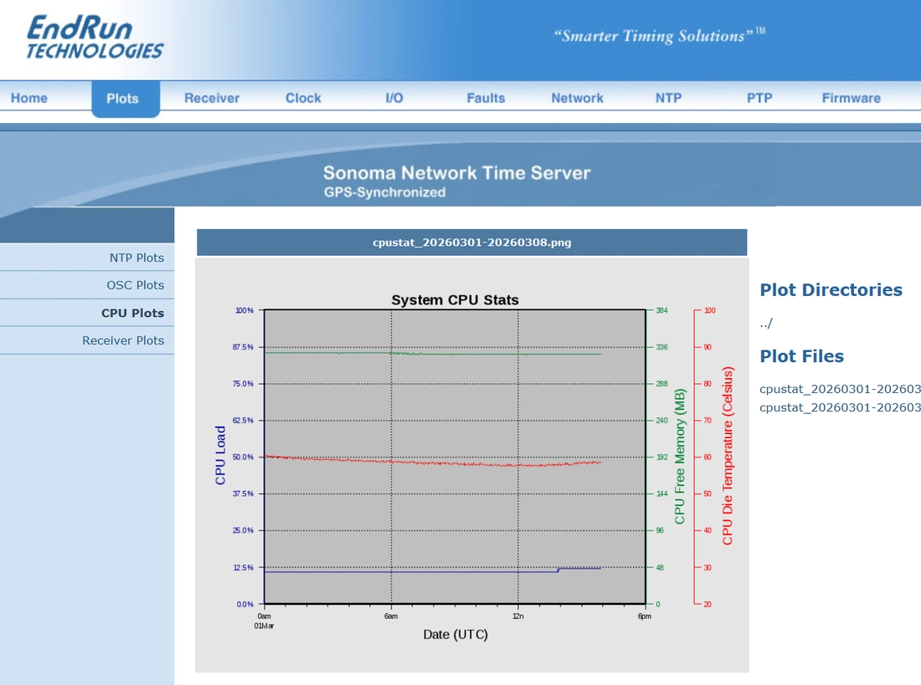Click the Plot Files heading

coord(802,356)
